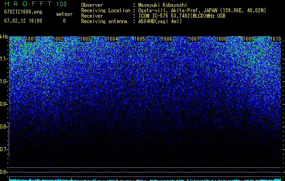Click the 0.9 kHz axis label

tap(4, 104)
